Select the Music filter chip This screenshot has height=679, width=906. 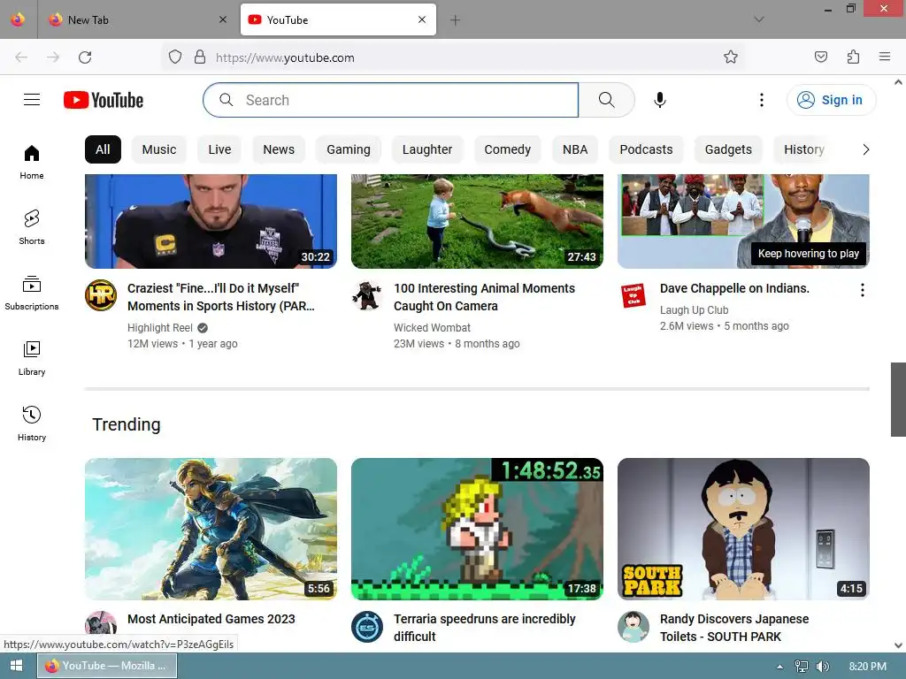click(x=159, y=149)
